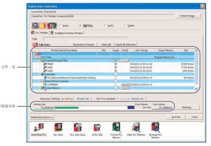This screenshot has height=146, width=211.
Task: Collapse the Global Device Comment node
Action: coord(39,81)
